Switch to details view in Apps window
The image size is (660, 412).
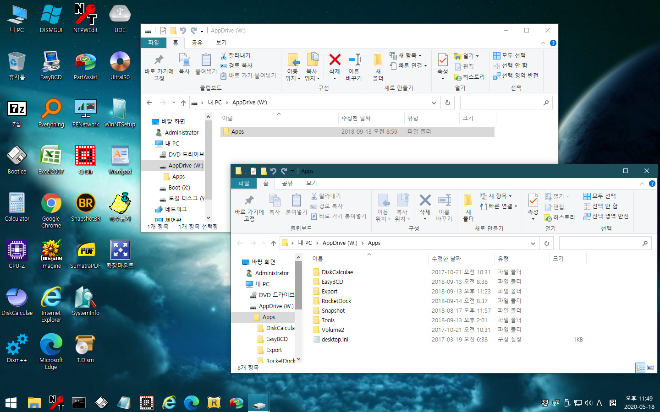640,367
